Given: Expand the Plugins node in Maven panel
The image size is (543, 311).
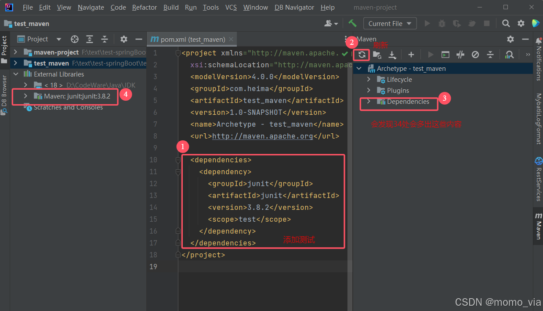Looking at the screenshot, I should tap(369, 91).
